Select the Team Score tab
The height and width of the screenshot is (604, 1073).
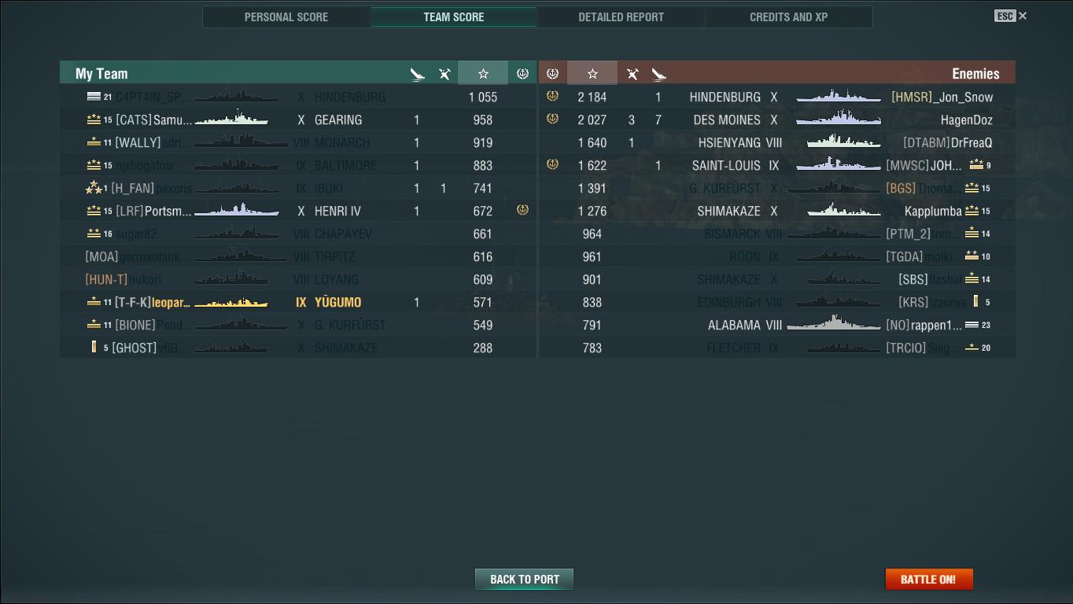454,17
